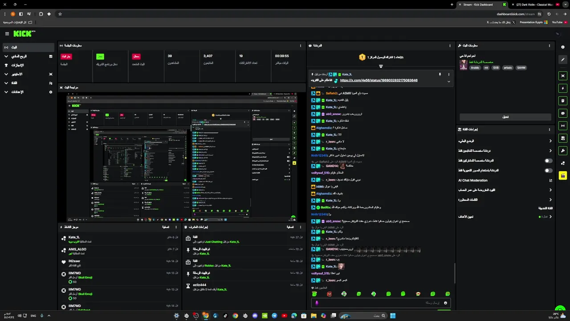Viewport: 570px width, 321px height.
Task: Open AI Chat Moderation external link
Action: point(551,181)
